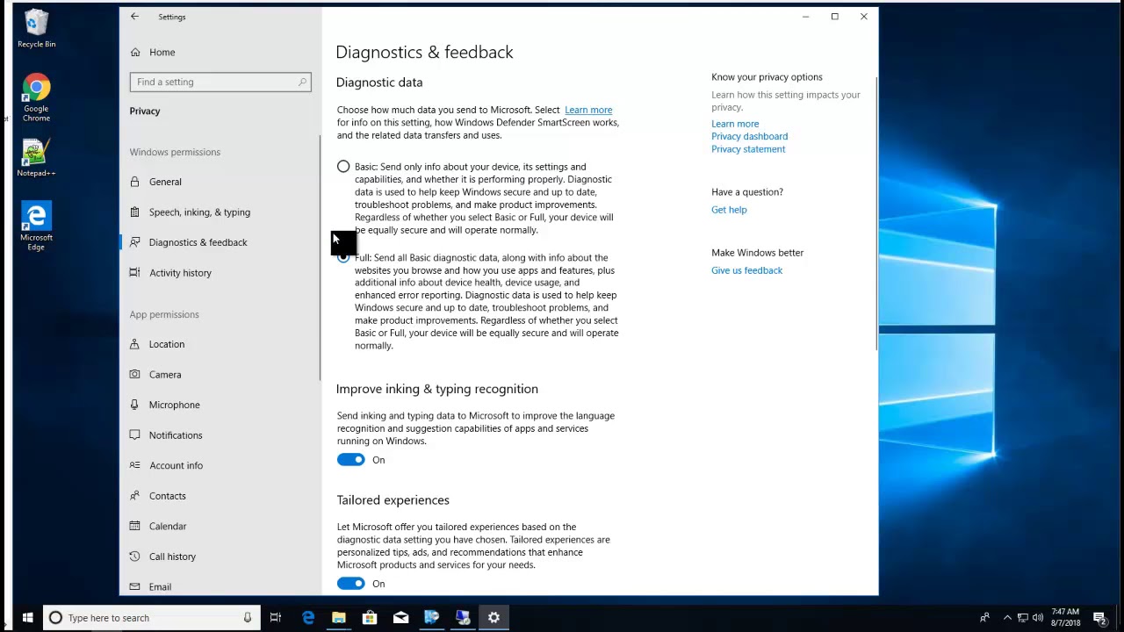Viewport: 1124px width, 632px height.
Task: Toggle Tailored experiences switch
Action: coord(350,584)
